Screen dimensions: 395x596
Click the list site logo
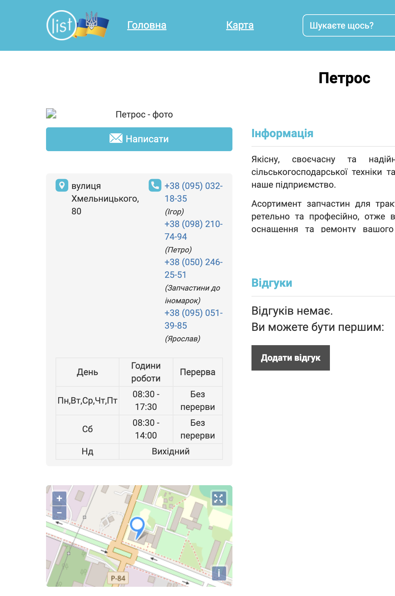coord(77,25)
